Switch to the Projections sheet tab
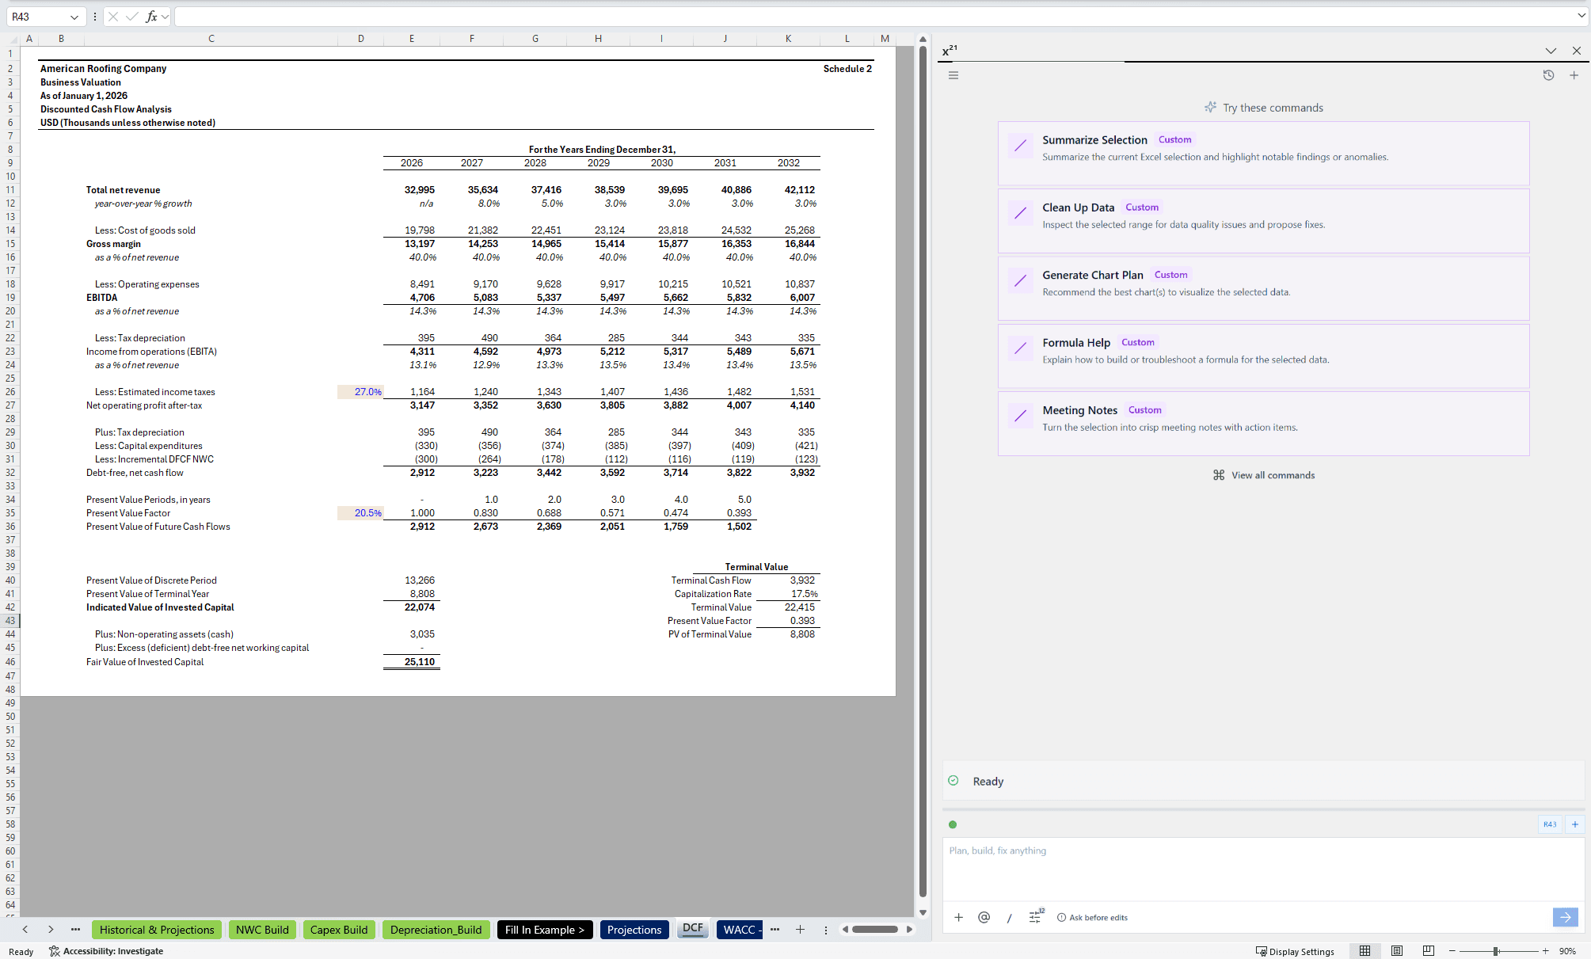The height and width of the screenshot is (959, 1591). point(634,930)
